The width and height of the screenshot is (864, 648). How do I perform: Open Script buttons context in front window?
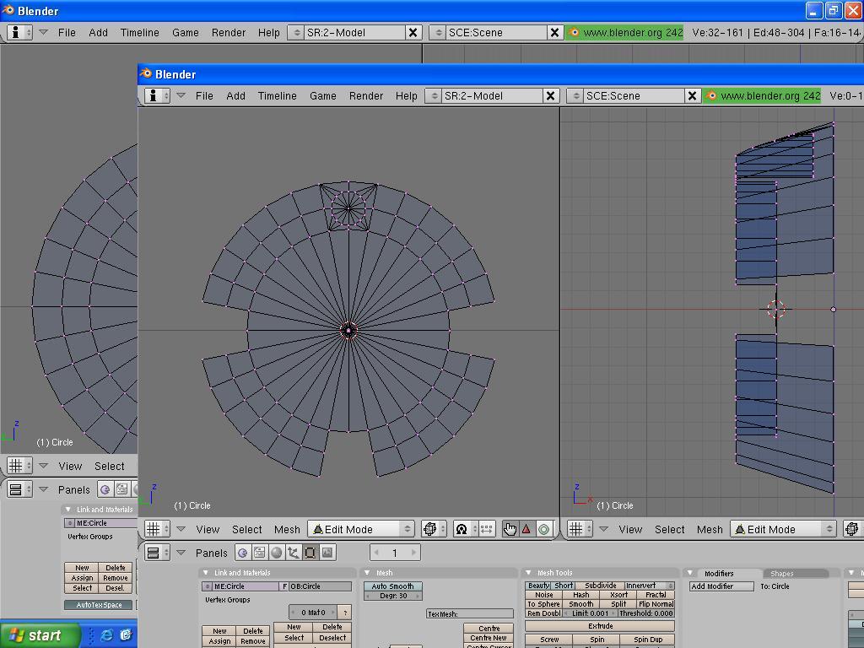coord(260,553)
